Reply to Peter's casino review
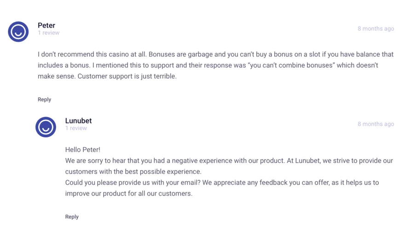The image size is (405, 230). pos(44,99)
